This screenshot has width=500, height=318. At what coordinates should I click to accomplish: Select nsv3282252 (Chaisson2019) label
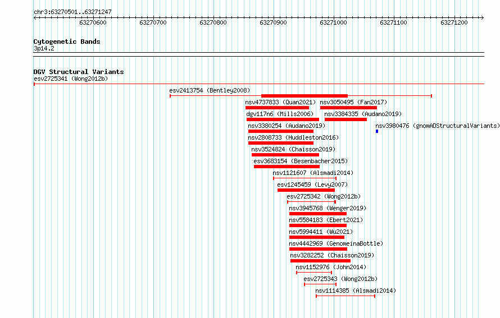[332, 255]
